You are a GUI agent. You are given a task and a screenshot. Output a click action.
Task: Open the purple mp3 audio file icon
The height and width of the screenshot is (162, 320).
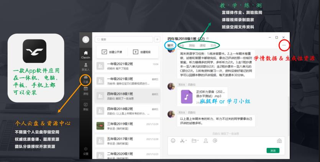[187, 97]
